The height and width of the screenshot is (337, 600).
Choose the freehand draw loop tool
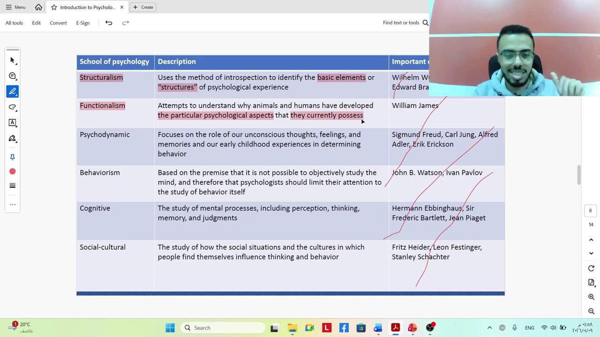pos(13,107)
